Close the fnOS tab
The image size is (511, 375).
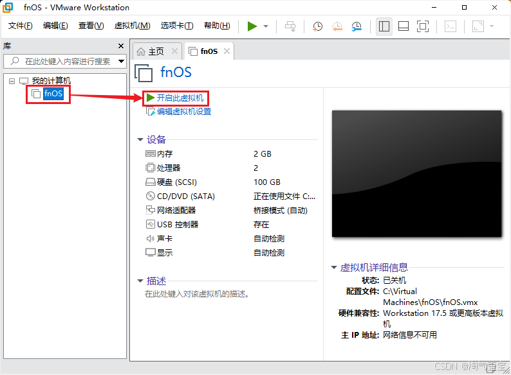[227, 51]
